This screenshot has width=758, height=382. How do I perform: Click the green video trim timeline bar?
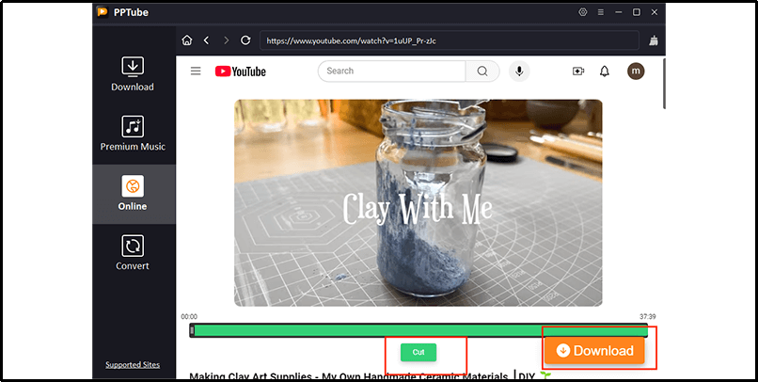pyautogui.click(x=419, y=330)
